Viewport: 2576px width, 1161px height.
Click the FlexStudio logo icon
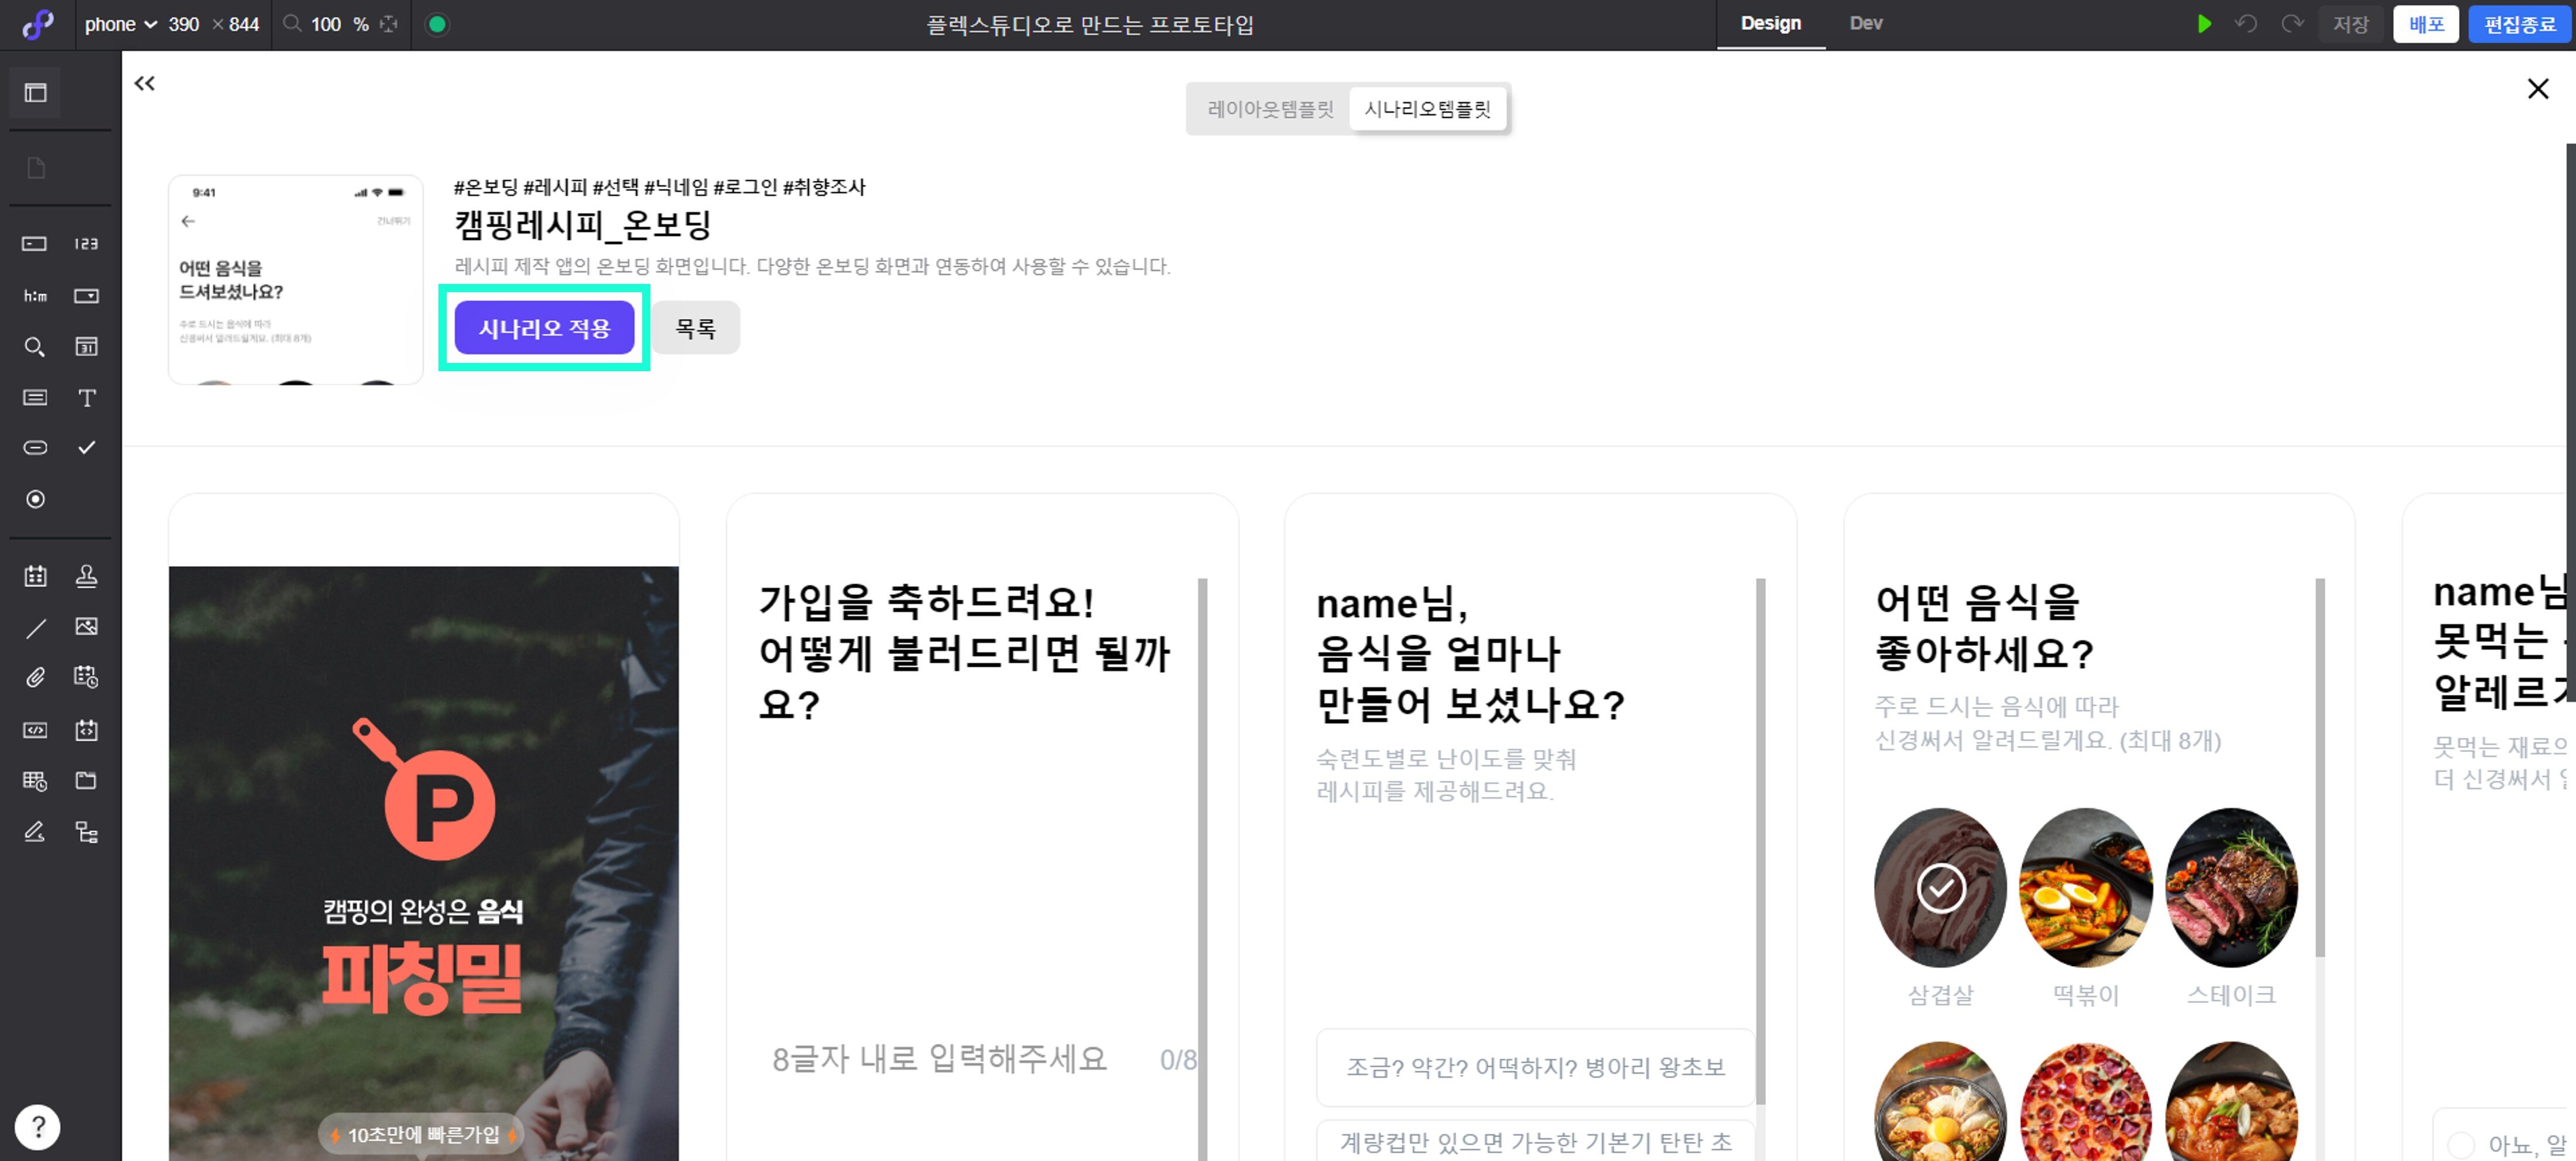pyautogui.click(x=37, y=24)
